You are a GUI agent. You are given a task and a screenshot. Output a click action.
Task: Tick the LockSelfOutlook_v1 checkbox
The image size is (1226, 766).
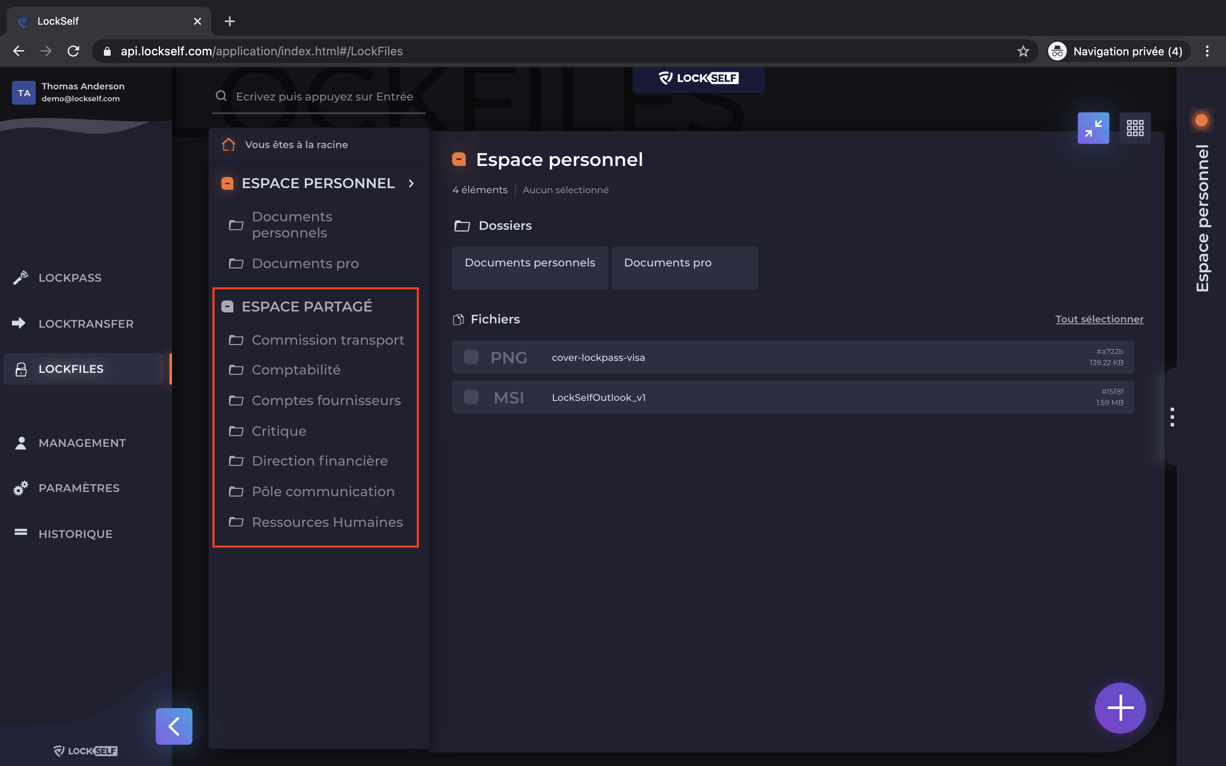point(471,397)
